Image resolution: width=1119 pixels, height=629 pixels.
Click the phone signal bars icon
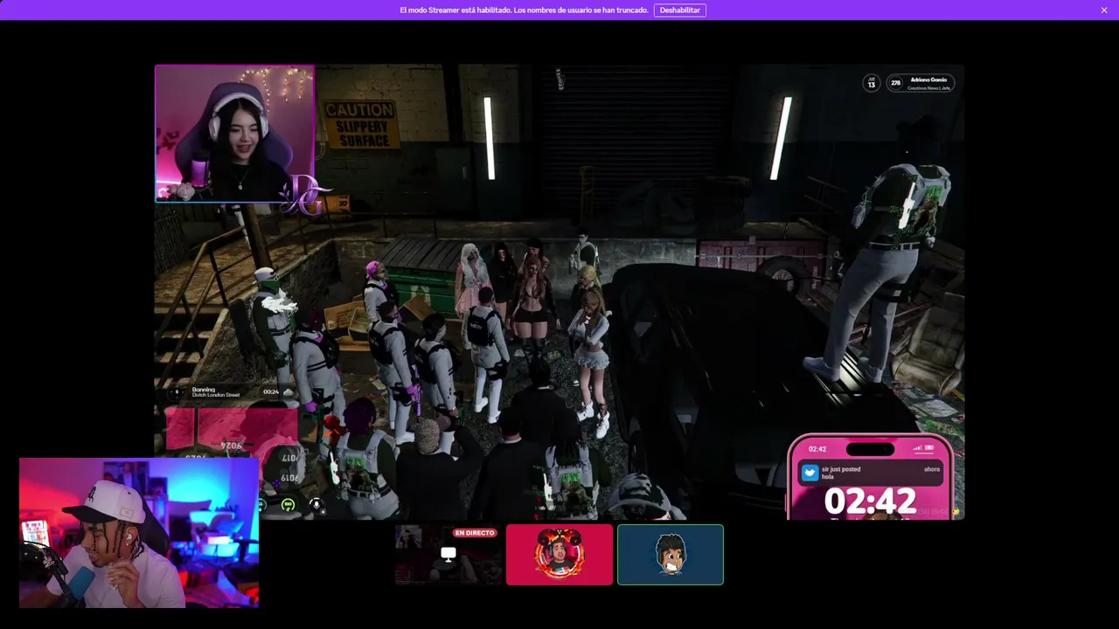click(x=918, y=449)
